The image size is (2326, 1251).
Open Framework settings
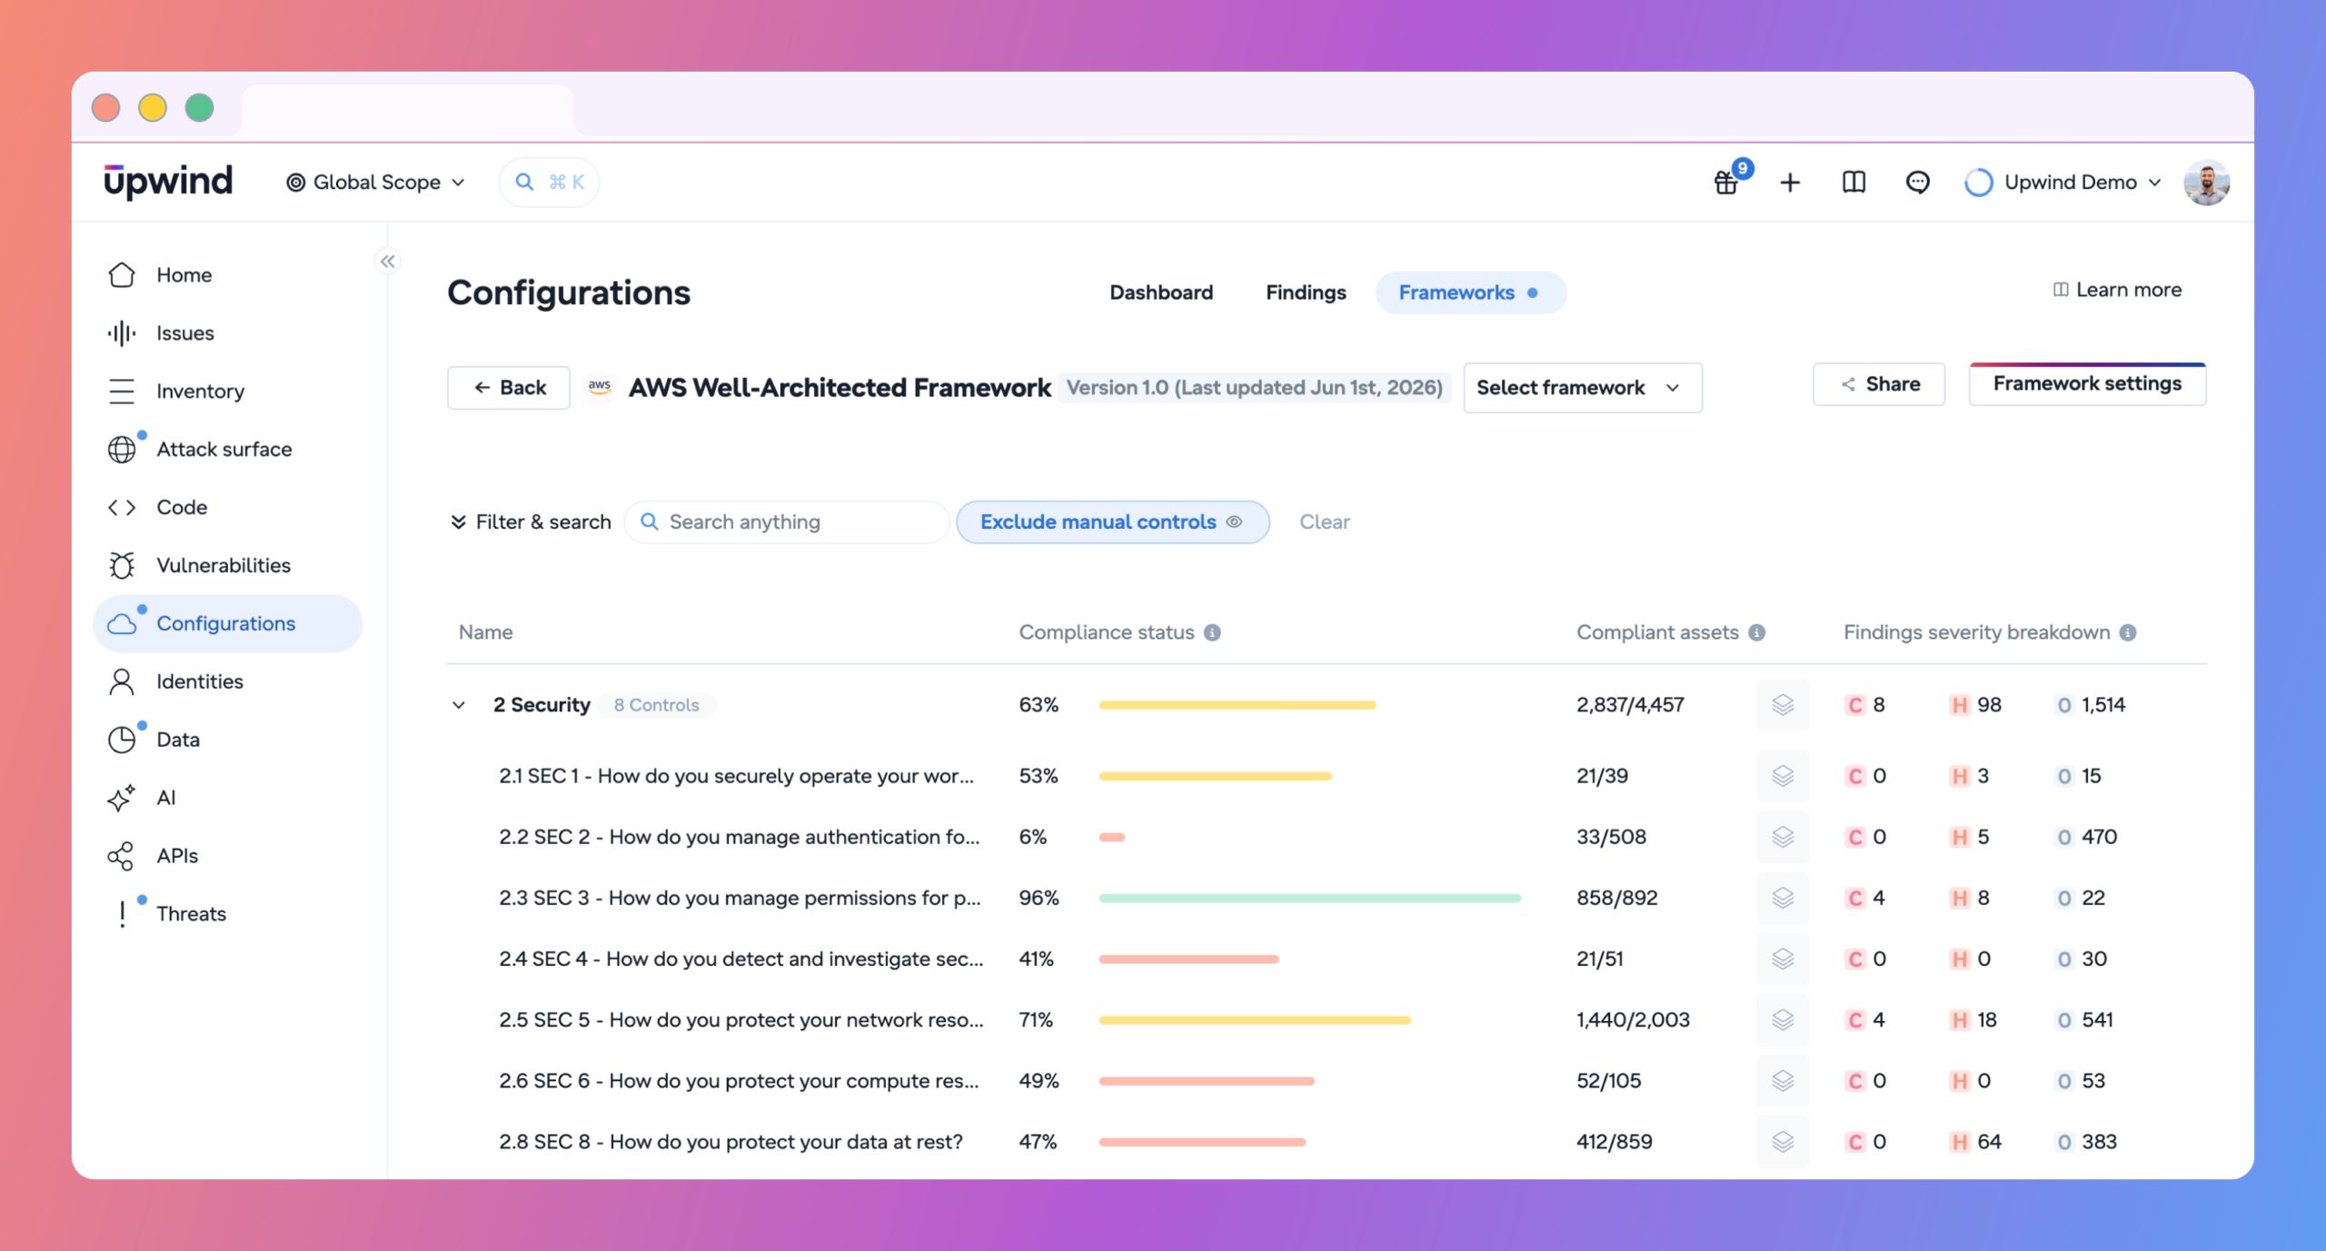[2087, 384]
